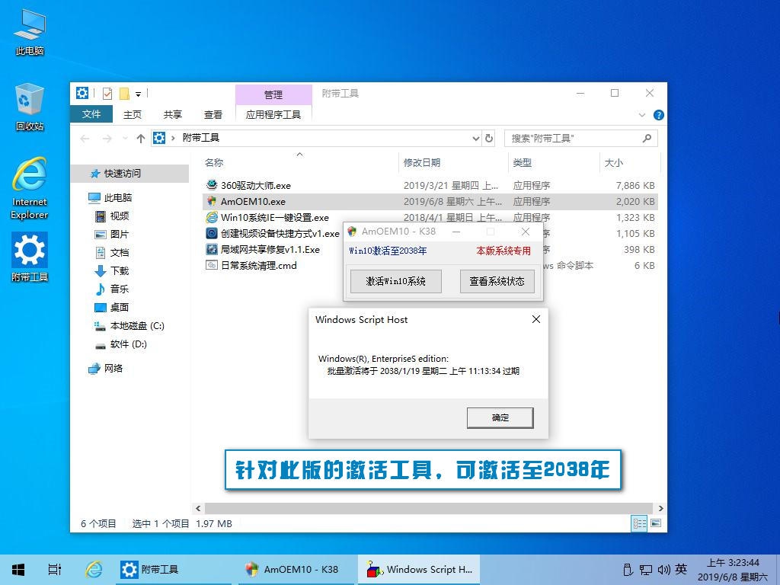Viewport: 780px width, 585px height.
Task: Open 文档 in the navigation pane
Action: coord(120,252)
